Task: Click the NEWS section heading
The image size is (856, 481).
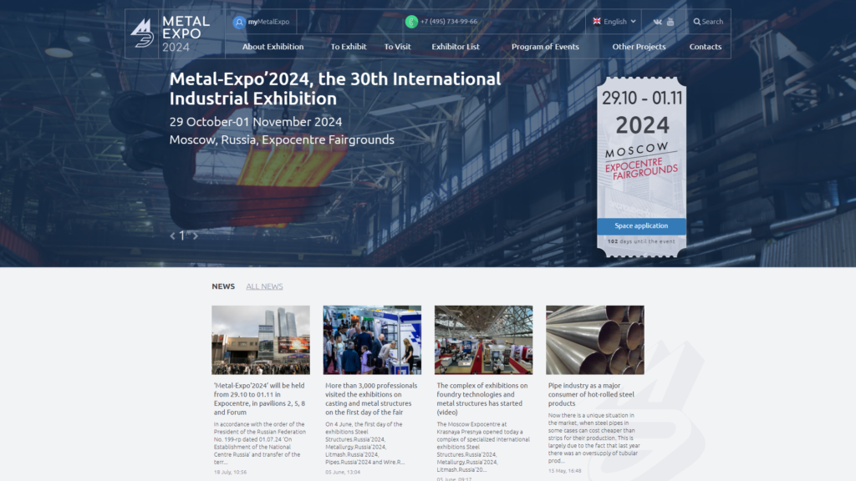Action: (223, 286)
